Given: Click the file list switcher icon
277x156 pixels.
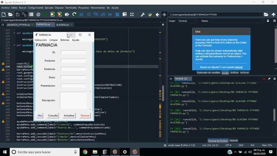Looking at the screenshot, I should point(31,14).
